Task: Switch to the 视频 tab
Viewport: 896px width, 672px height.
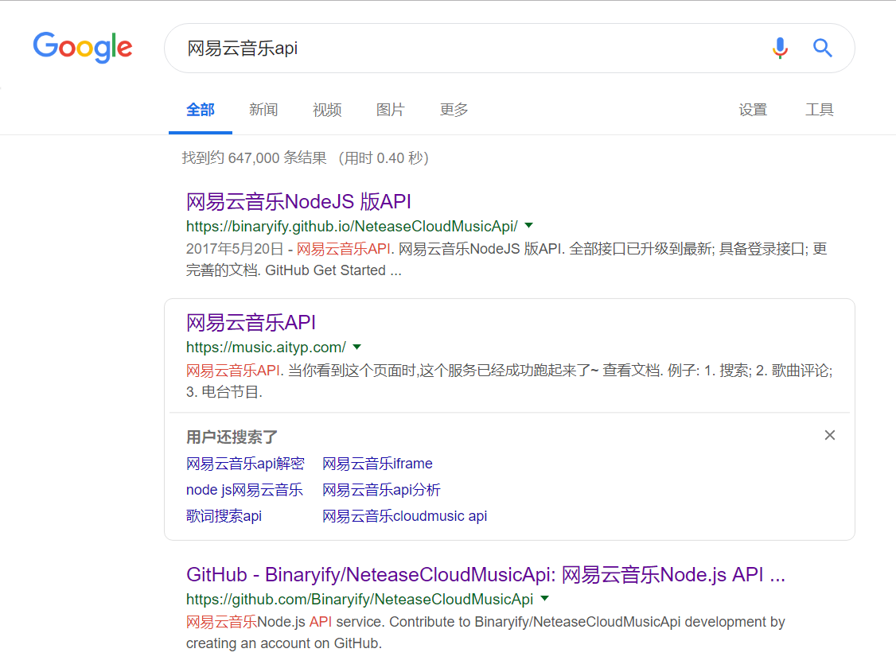Action: [x=327, y=110]
